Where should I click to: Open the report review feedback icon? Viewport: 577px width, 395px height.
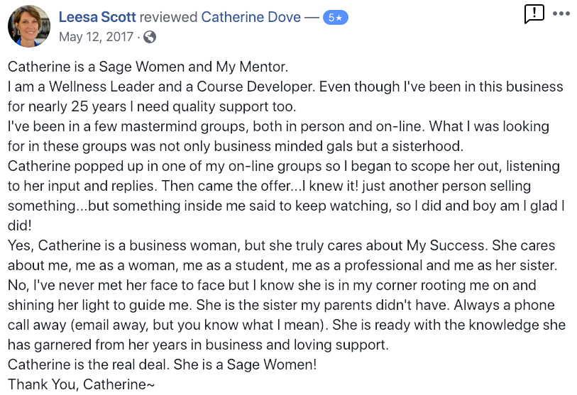534,14
